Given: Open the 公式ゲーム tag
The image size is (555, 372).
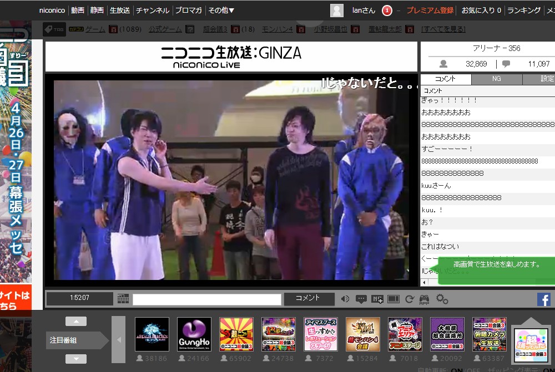Looking at the screenshot, I should coord(165,29).
